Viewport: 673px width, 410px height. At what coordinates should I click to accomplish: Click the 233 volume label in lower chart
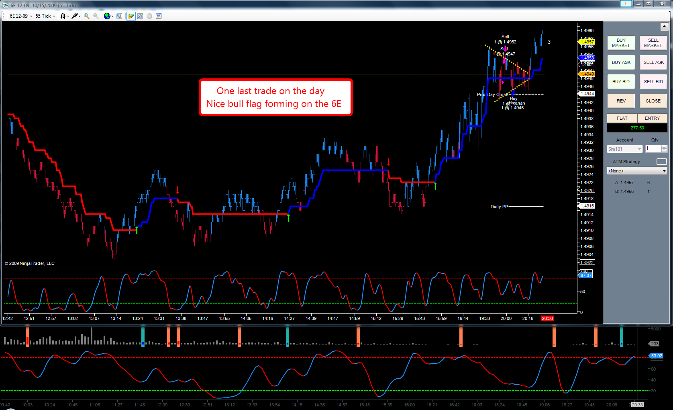655,344
